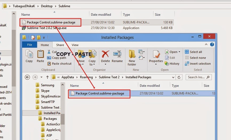Image resolution: width=231 pixels, height=140 pixels.
Task: Select the Packages folder in the tree
Action: [47, 119]
